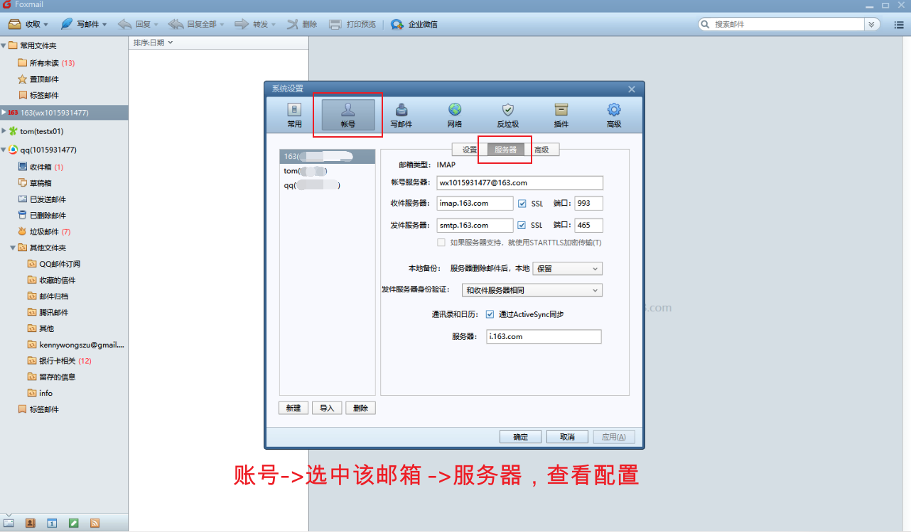Open RSS feed icon in bottom bar
Image resolution: width=911 pixels, height=532 pixels.
pyautogui.click(x=95, y=523)
